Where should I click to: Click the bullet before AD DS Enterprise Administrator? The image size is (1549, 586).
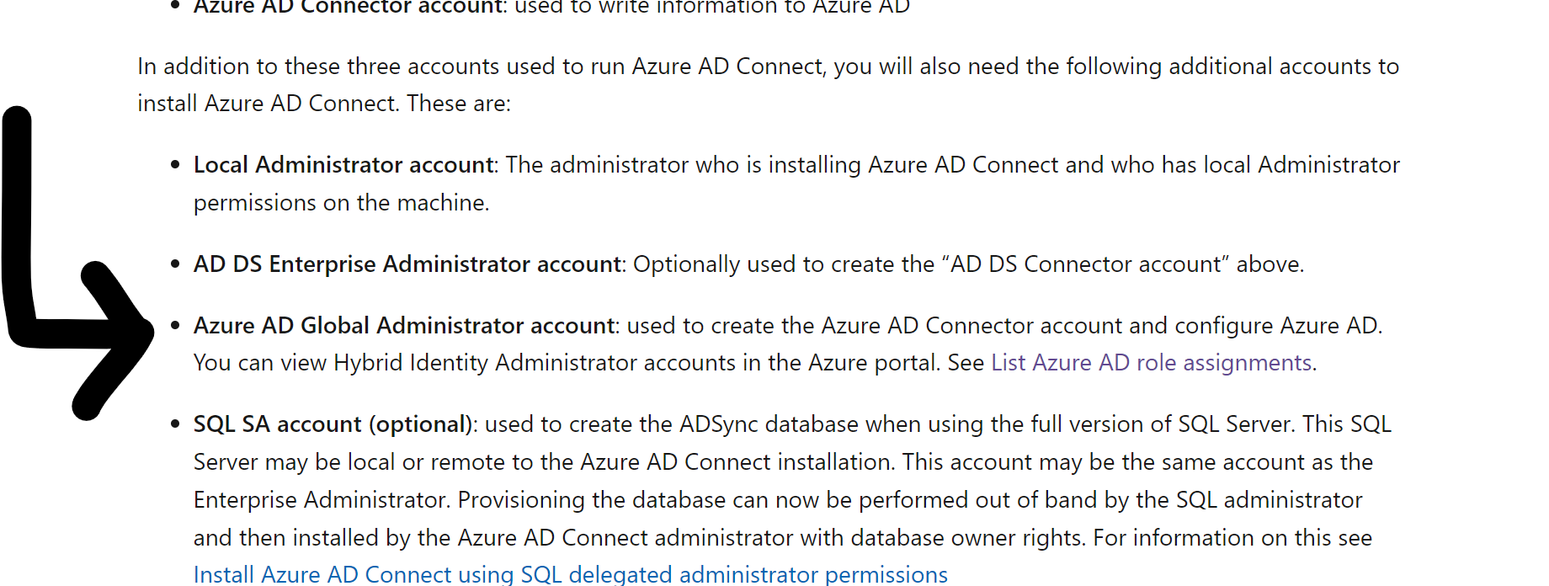click(x=175, y=264)
